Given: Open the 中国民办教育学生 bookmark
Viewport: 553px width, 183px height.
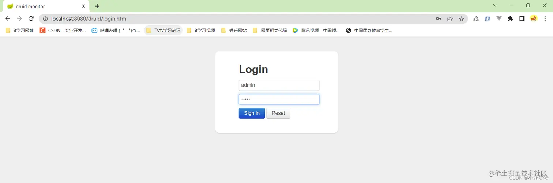Looking at the screenshot, I should (369, 31).
